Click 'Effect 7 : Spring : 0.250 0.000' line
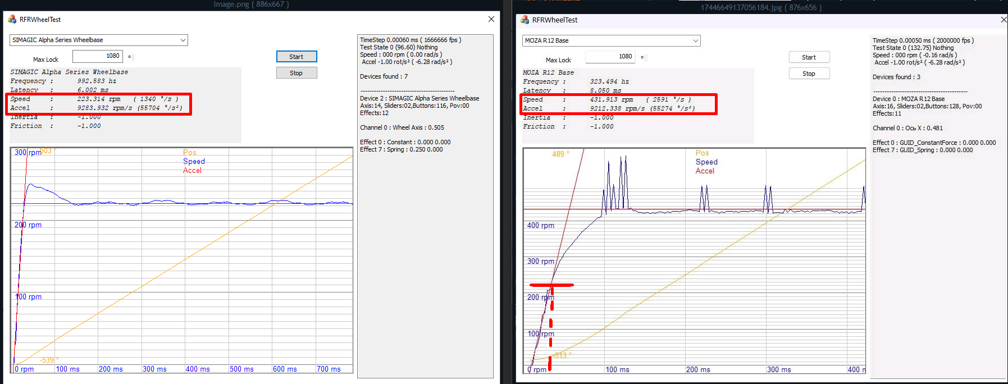Image resolution: width=1008 pixels, height=384 pixels. (x=402, y=149)
